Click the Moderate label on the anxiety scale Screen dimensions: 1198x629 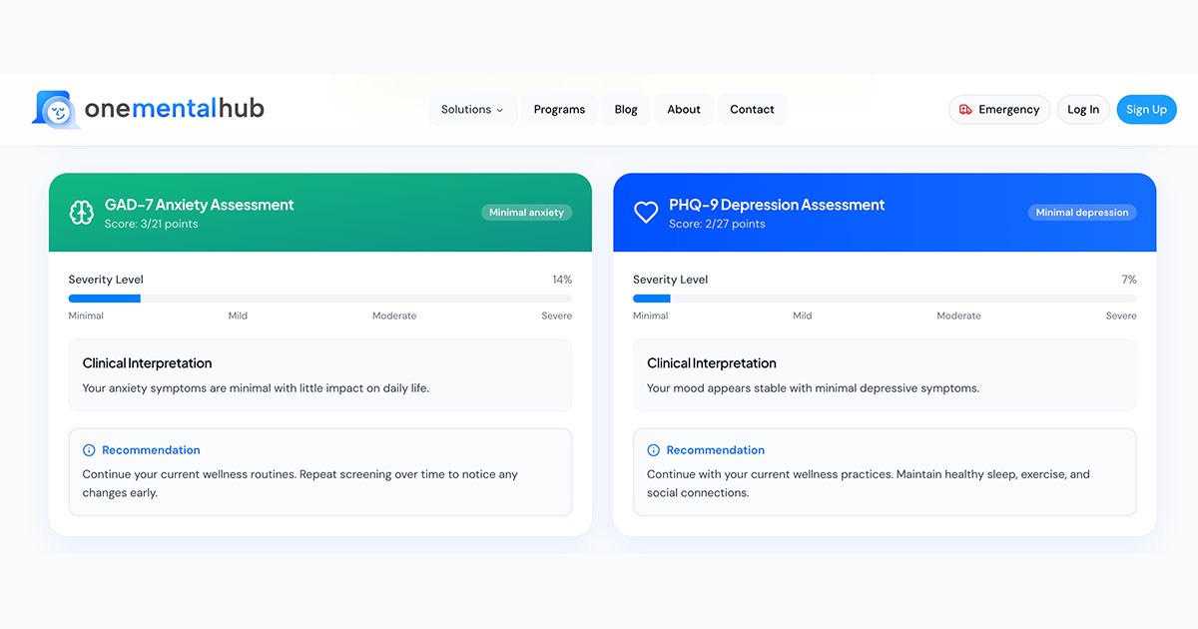pos(394,315)
